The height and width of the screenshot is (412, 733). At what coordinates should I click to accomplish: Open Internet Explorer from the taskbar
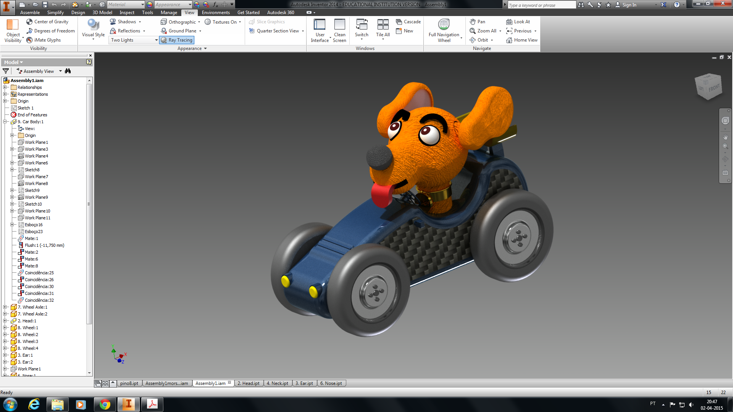point(34,404)
